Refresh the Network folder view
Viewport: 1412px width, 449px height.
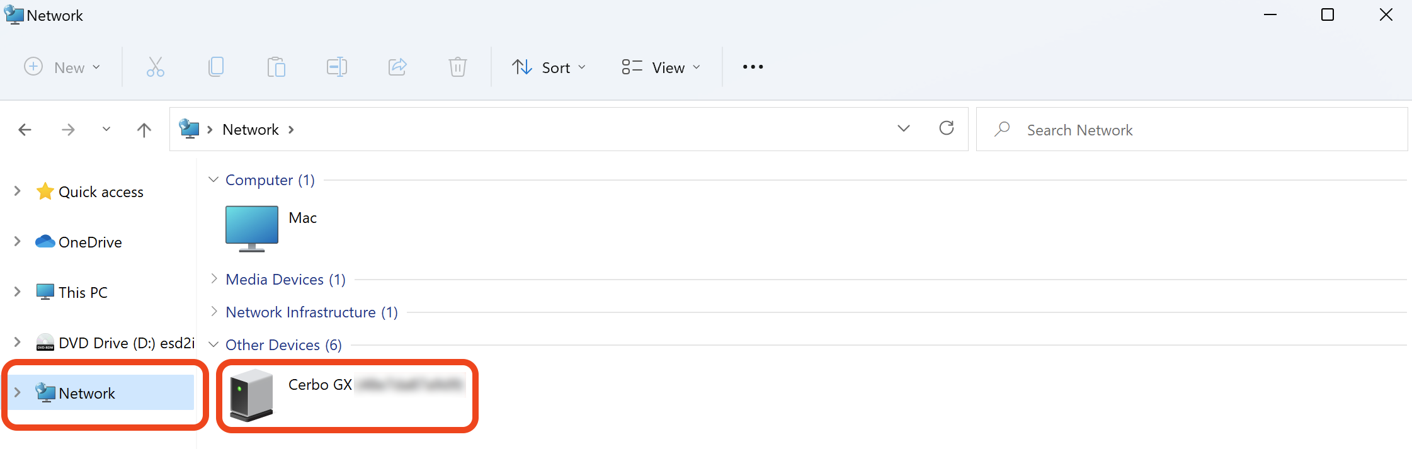[946, 128]
